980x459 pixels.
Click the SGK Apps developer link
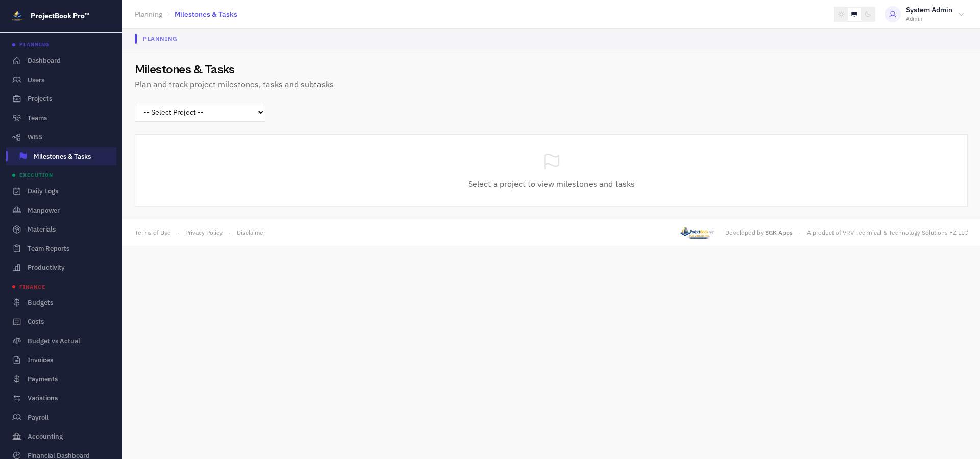pyautogui.click(x=778, y=233)
